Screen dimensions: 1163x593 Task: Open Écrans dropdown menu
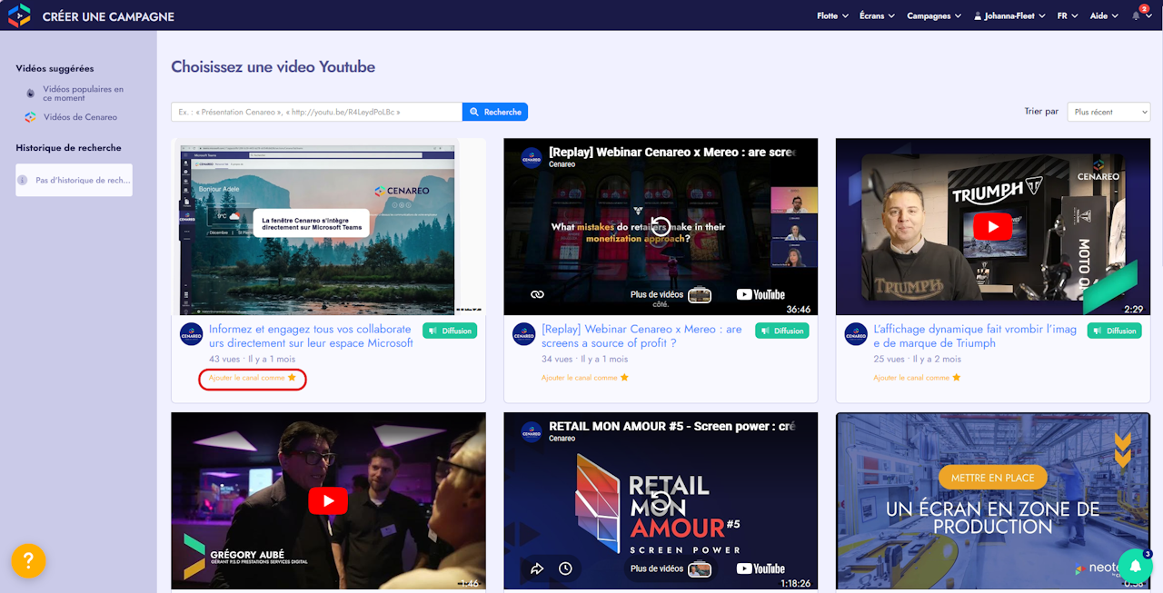(877, 15)
